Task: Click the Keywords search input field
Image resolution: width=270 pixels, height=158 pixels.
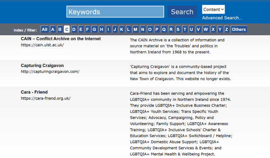Action: pos(115,12)
